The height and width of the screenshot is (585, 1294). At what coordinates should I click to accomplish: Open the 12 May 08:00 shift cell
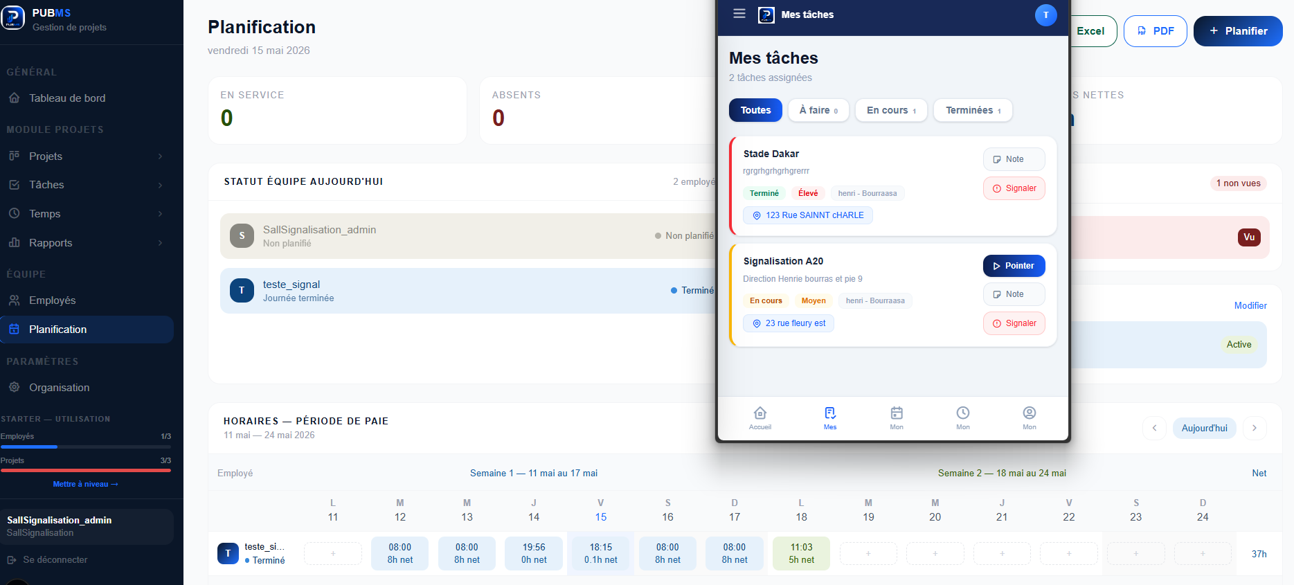399,553
